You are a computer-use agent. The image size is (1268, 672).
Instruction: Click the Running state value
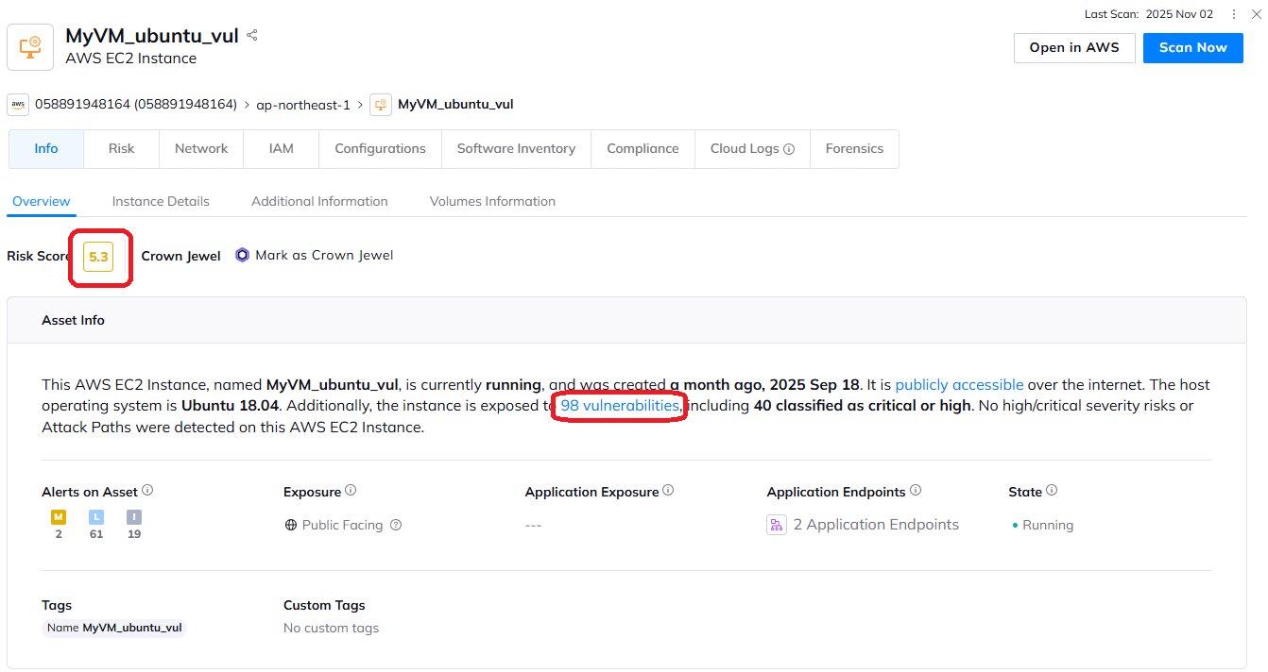pyautogui.click(x=1048, y=525)
